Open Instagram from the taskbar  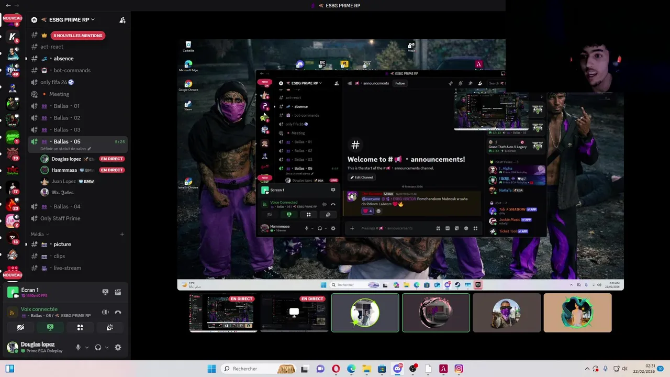pyautogui.click(x=459, y=369)
